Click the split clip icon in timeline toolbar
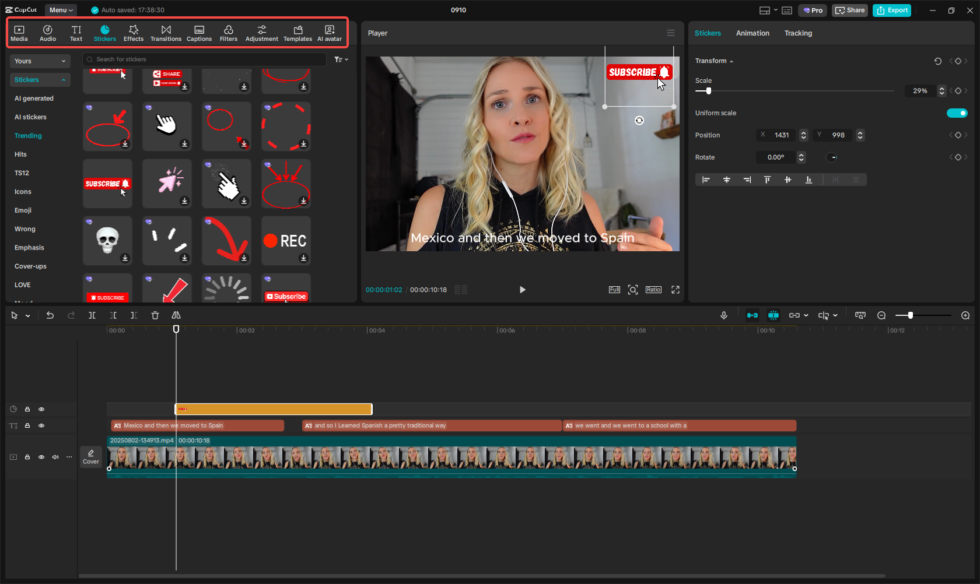 (x=92, y=315)
